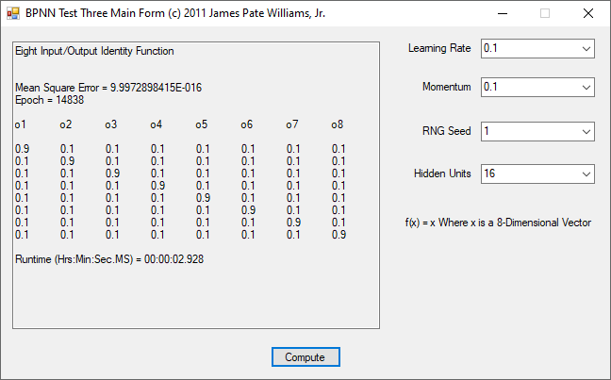611x380 pixels.
Task: Open the Hidden Units dropdown arrow
Action: click(586, 173)
